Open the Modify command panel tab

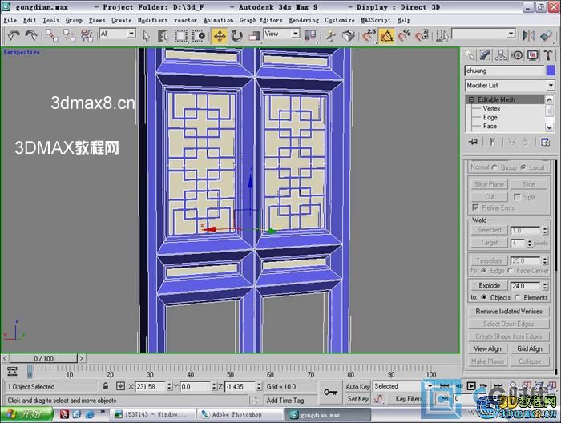pyautogui.click(x=485, y=55)
